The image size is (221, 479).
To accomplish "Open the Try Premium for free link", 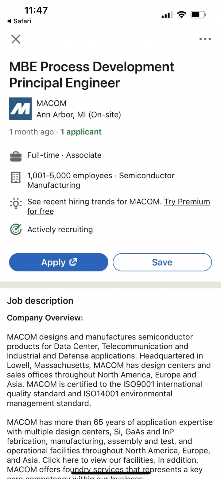I will tap(118, 207).
